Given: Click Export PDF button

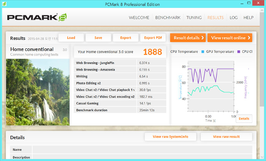Looking at the screenshot, I should point(153,38).
